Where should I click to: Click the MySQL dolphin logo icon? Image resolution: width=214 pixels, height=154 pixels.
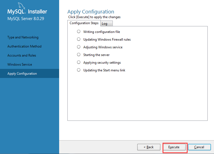tap(21, 6)
